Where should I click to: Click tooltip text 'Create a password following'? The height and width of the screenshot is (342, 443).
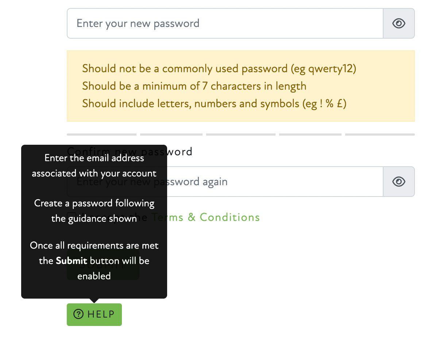94,203
